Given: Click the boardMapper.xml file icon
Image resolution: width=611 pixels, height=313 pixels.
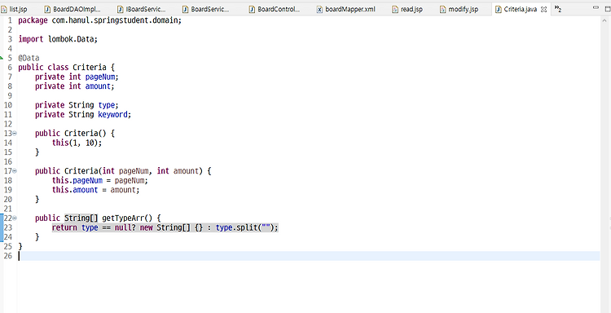Looking at the screenshot, I should point(319,9).
